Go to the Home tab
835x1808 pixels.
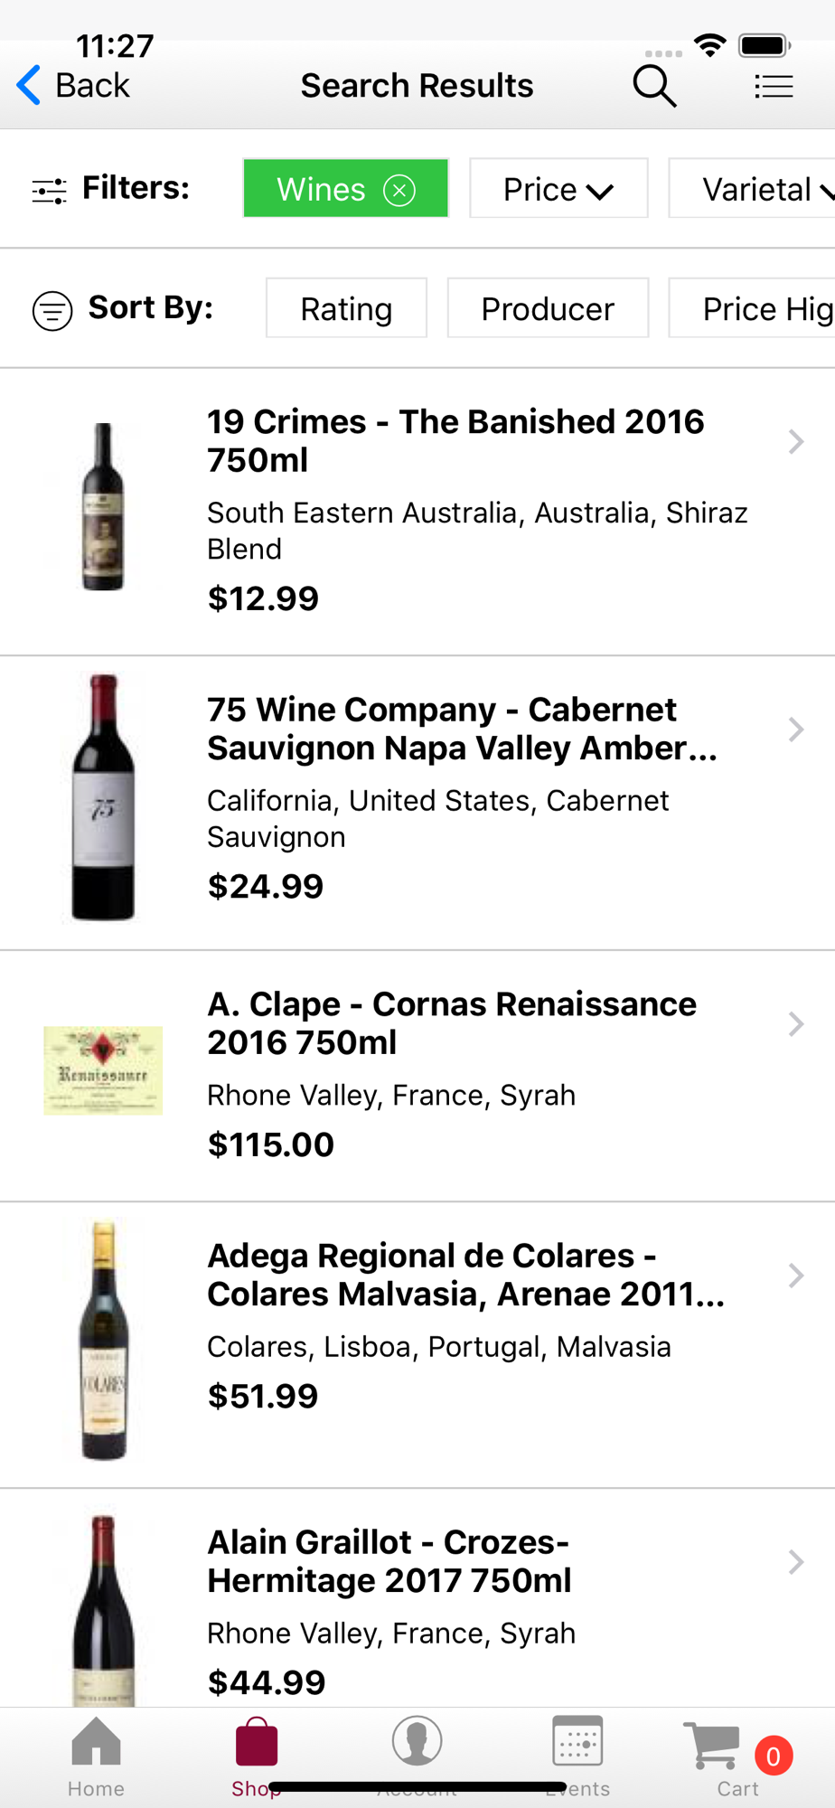pos(96,1756)
